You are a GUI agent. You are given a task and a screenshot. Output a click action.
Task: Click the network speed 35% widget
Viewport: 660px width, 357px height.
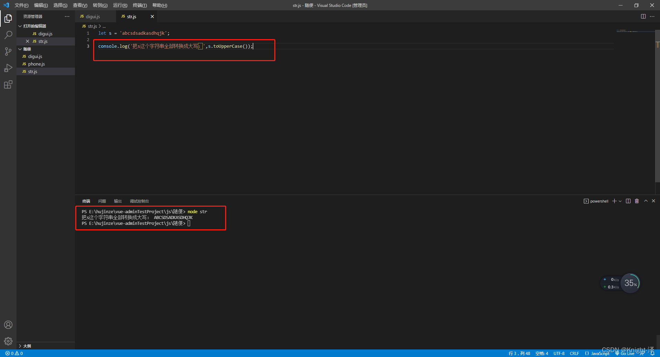click(620, 283)
